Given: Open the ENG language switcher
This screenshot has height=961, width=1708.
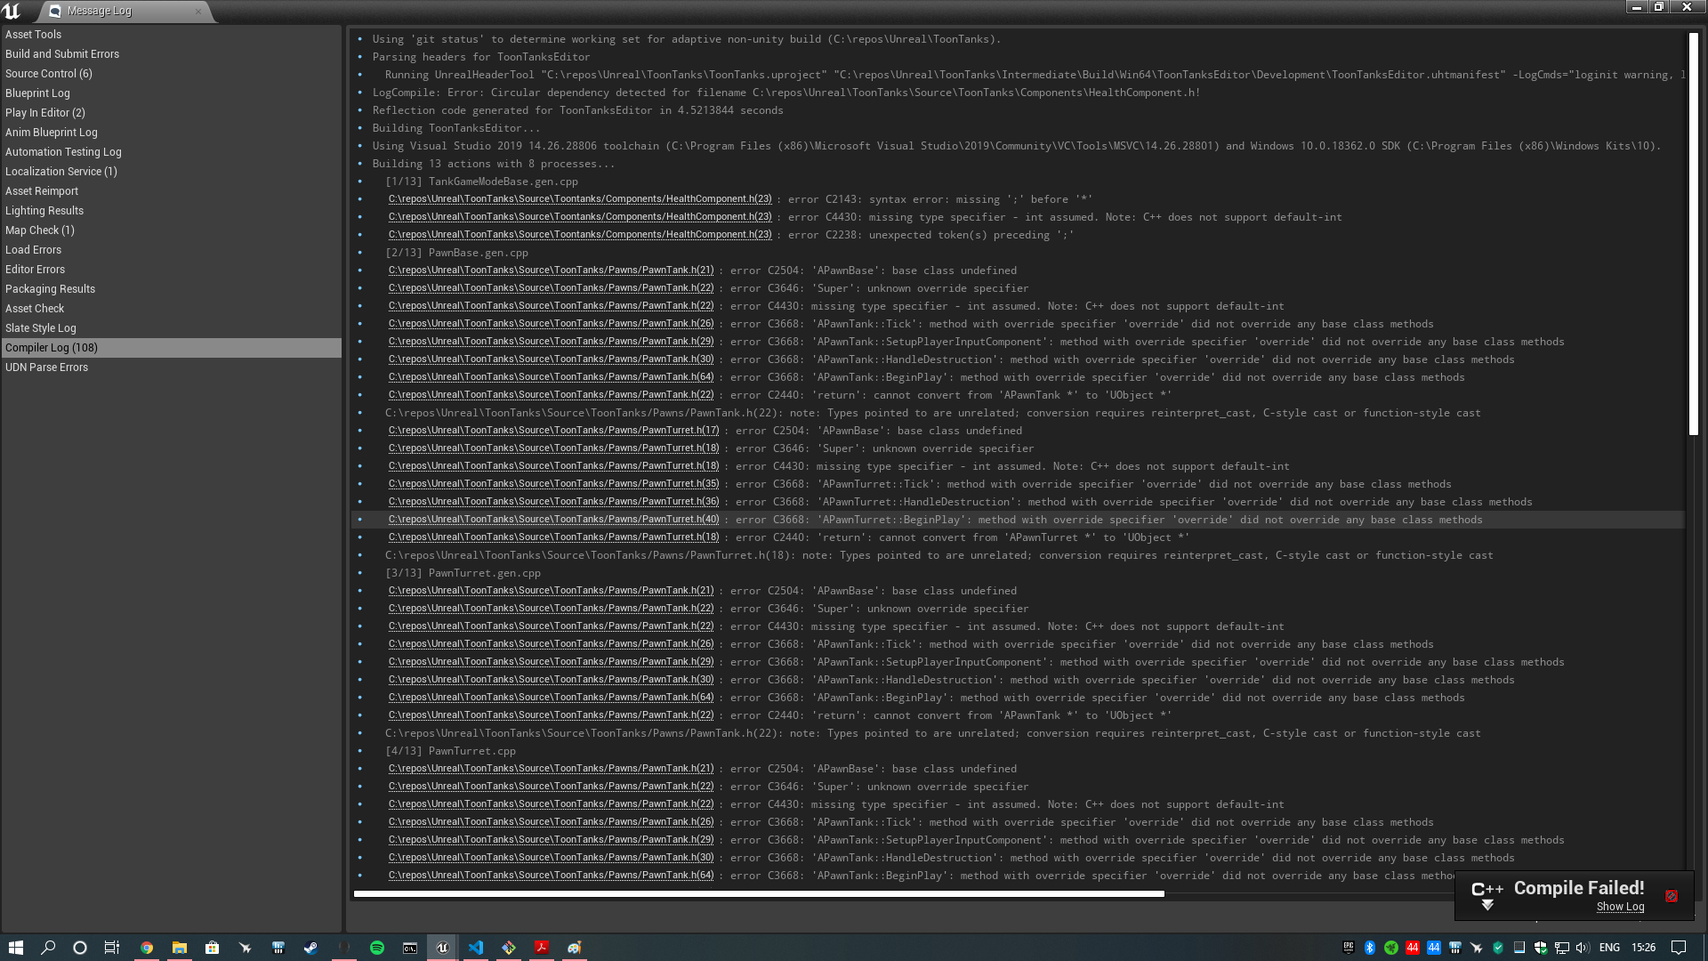Looking at the screenshot, I should (1608, 948).
